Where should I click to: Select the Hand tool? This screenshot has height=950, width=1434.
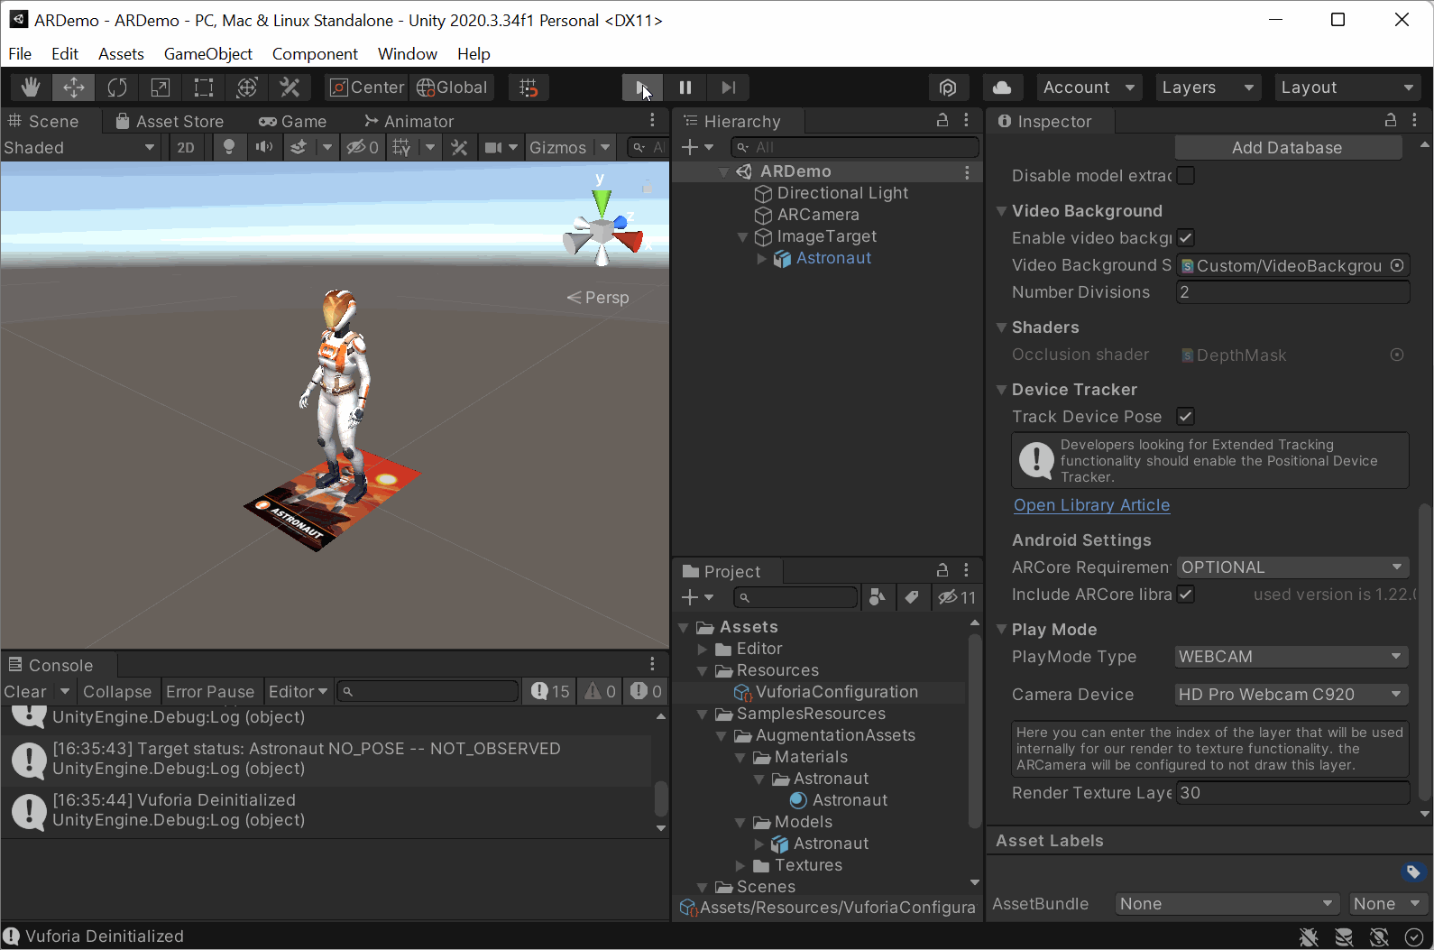click(31, 88)
